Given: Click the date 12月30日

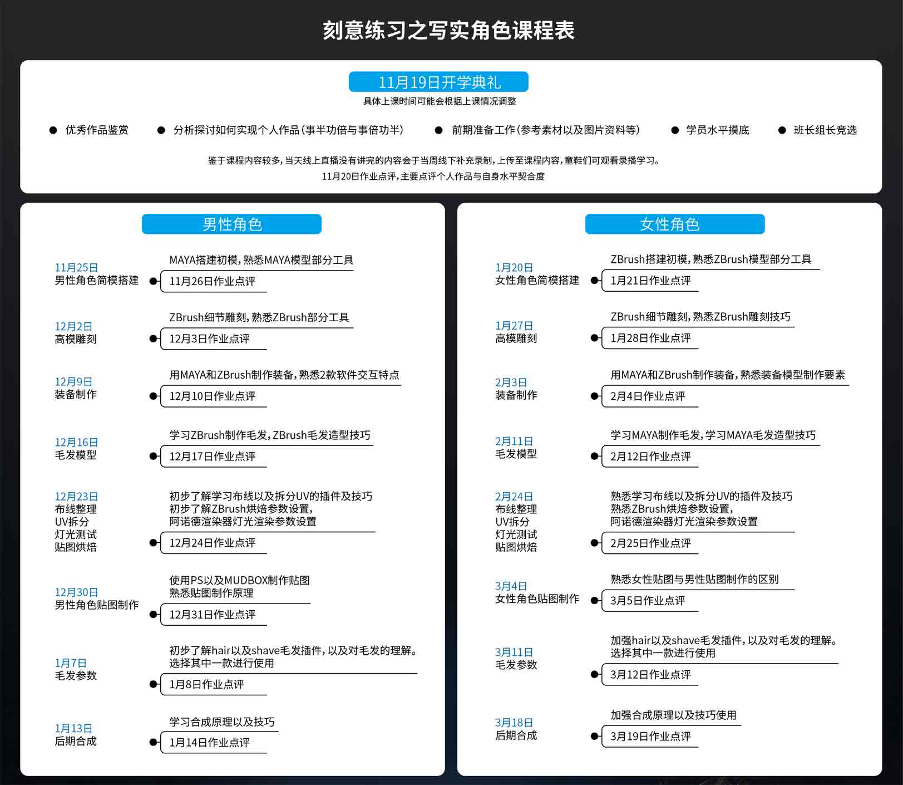Looking at the screenshot, I should pyautogui.click(x=76, y=592).
